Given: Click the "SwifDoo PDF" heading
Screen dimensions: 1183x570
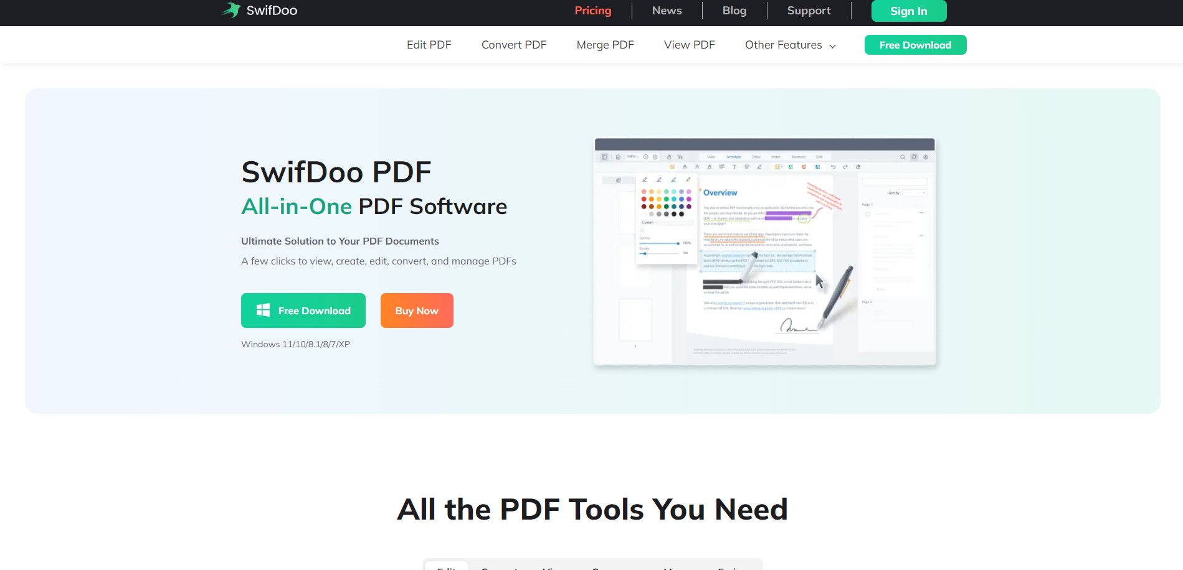Looking at the screenshot, I should (336, 172).
